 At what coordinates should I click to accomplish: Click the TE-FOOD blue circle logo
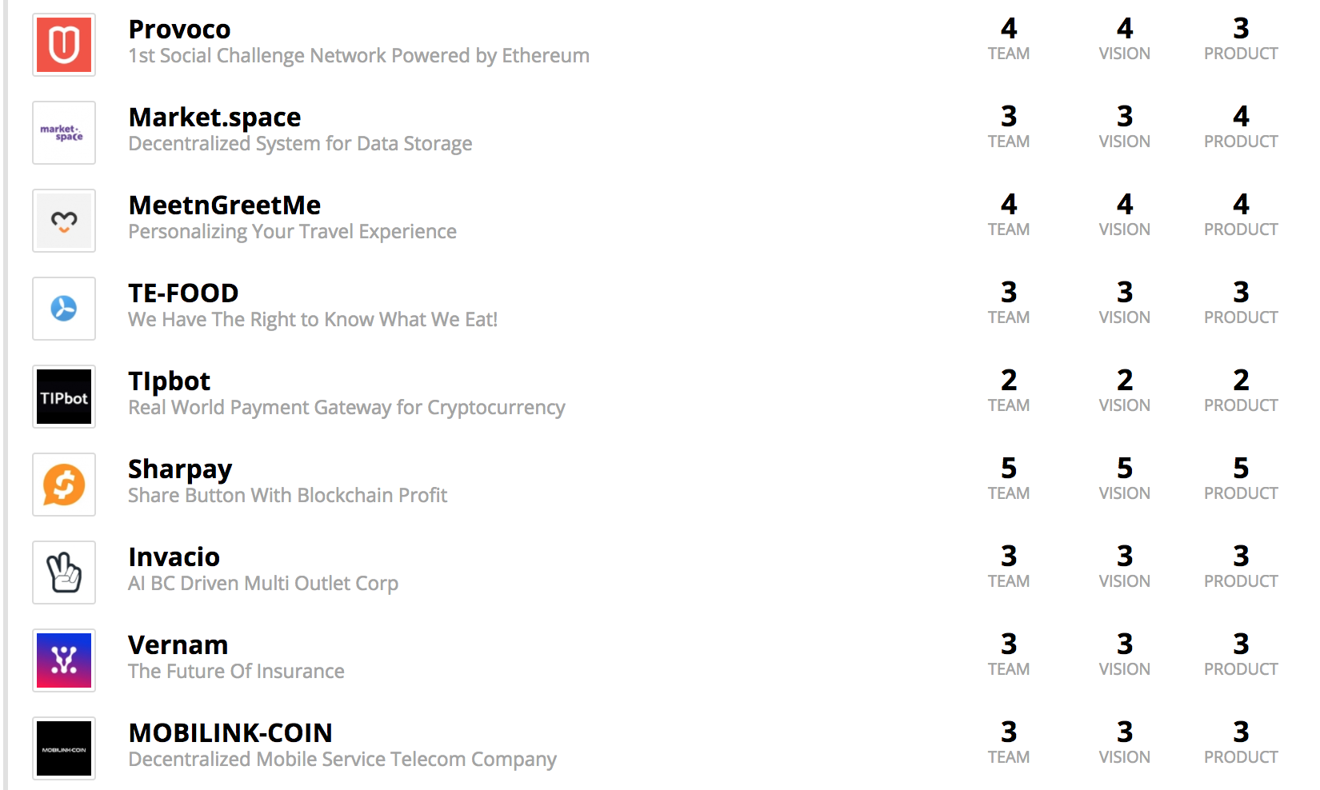tap(64, 309)
